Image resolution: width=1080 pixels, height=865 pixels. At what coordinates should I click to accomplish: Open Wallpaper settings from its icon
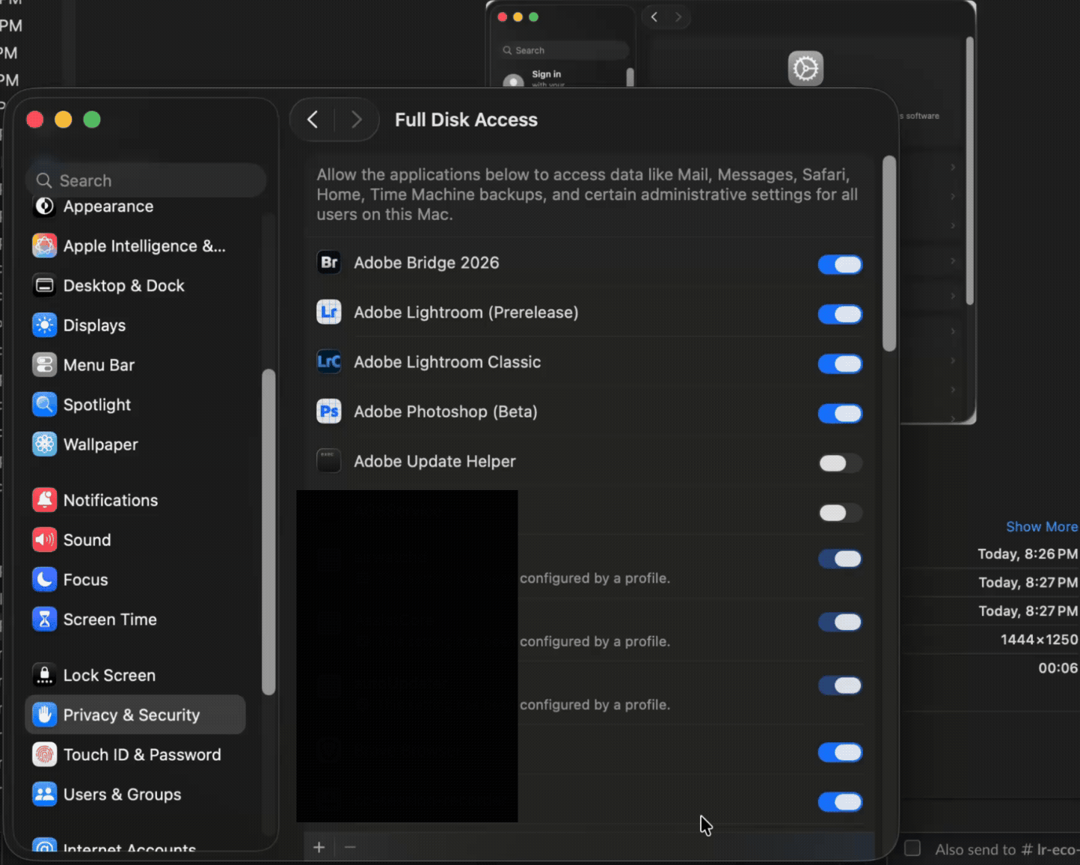click(x=44, y=444)
